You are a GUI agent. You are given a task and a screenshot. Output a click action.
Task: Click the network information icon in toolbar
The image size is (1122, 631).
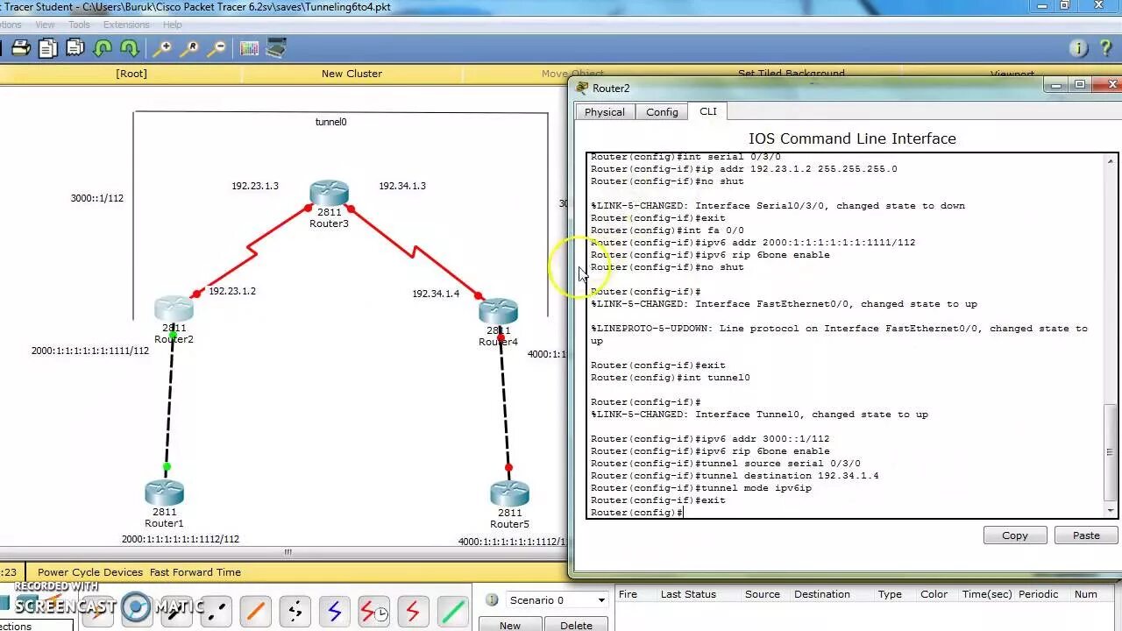(x=1079, y=48)
